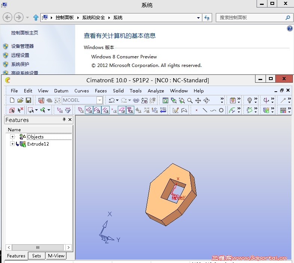Open the Undo history dropdown arrow
The width and height of the screenshot is (294, 263).
click(117, 100)
